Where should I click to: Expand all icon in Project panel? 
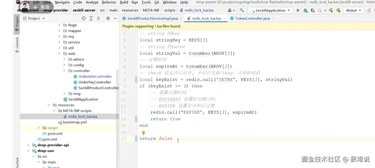[x=91, y=18]
